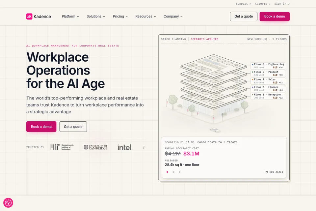
Task: Click Get a quote in header
Action: (244, 16)
